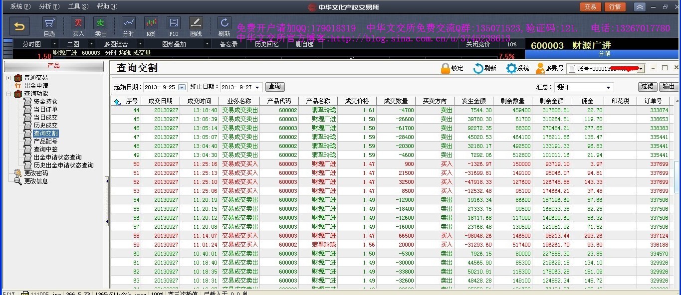Image resolution: width=681 pixels, height=295 pixels.
Task: Open the 二图 dropdown arrow
Action: tap(91, 44)
